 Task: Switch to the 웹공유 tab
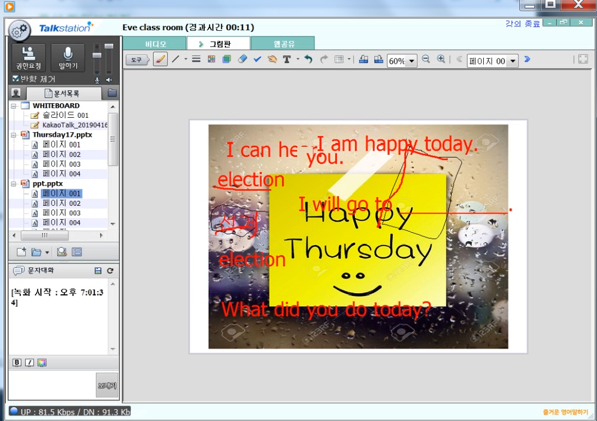click(x=283, y=44)
